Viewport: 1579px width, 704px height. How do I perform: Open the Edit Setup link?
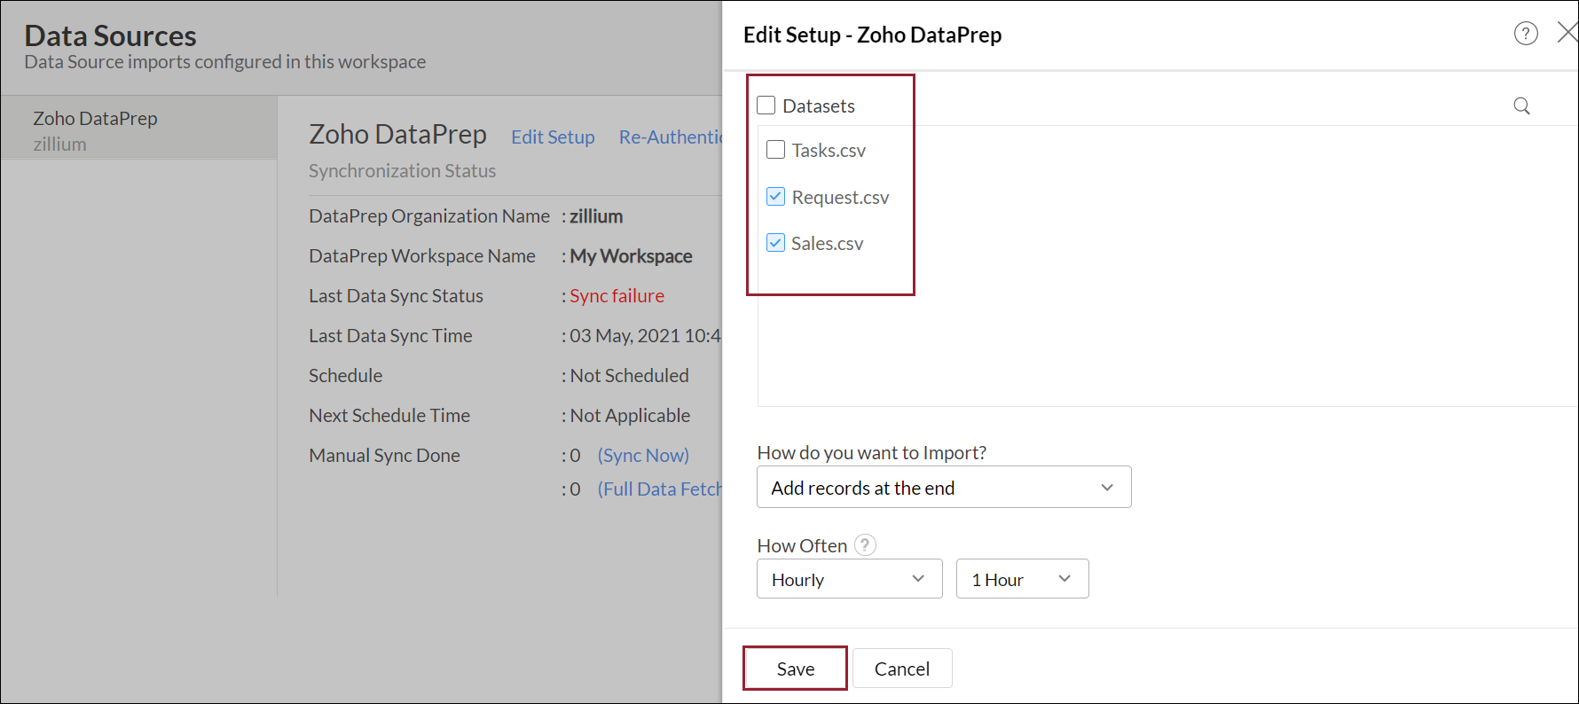tap(553, 137)
